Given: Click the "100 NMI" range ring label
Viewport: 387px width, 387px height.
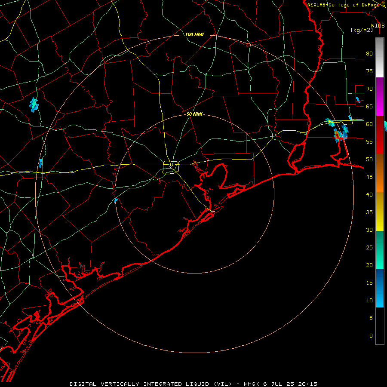Looking at the screenshot, I should tap(194, 34).
